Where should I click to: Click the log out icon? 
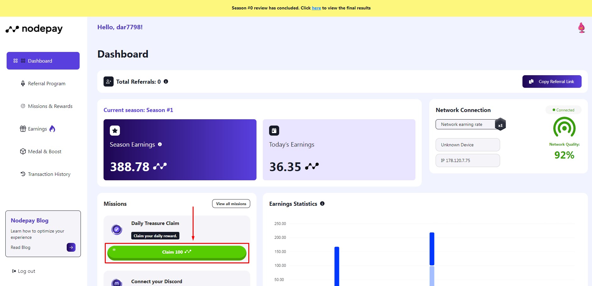pos(14,271)
